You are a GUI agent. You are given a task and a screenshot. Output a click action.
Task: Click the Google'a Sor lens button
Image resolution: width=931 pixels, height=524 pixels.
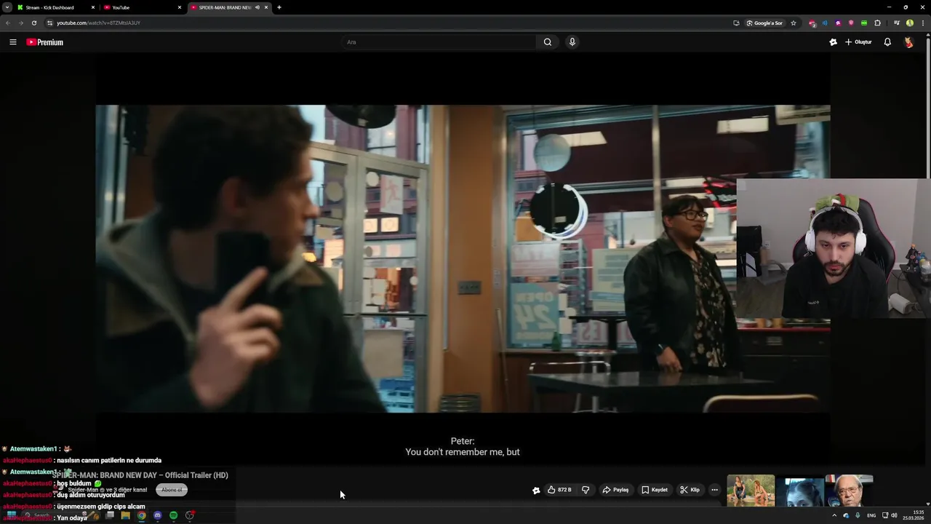pos(764,23)
